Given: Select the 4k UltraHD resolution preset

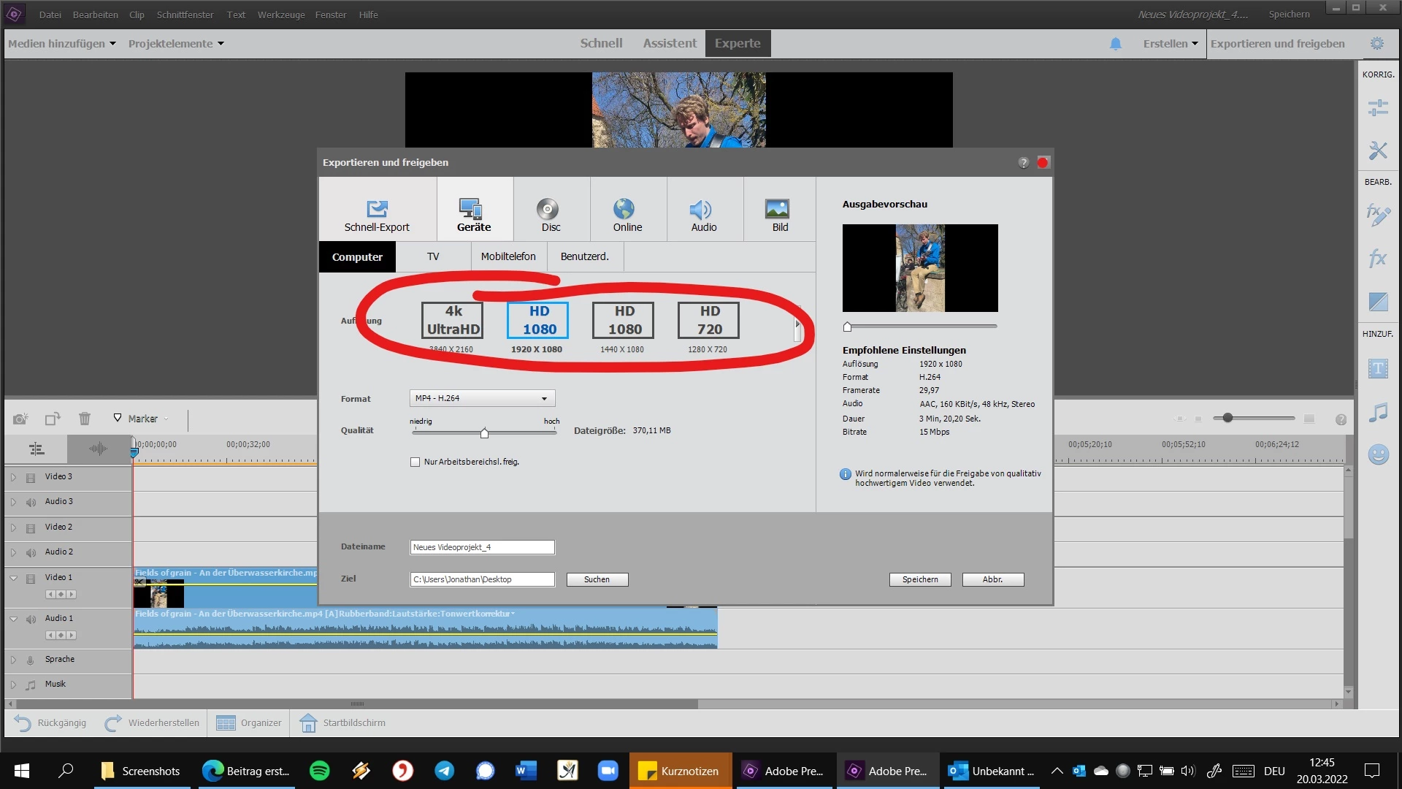Looking at the screenshot, I should [x=452, y=321].
